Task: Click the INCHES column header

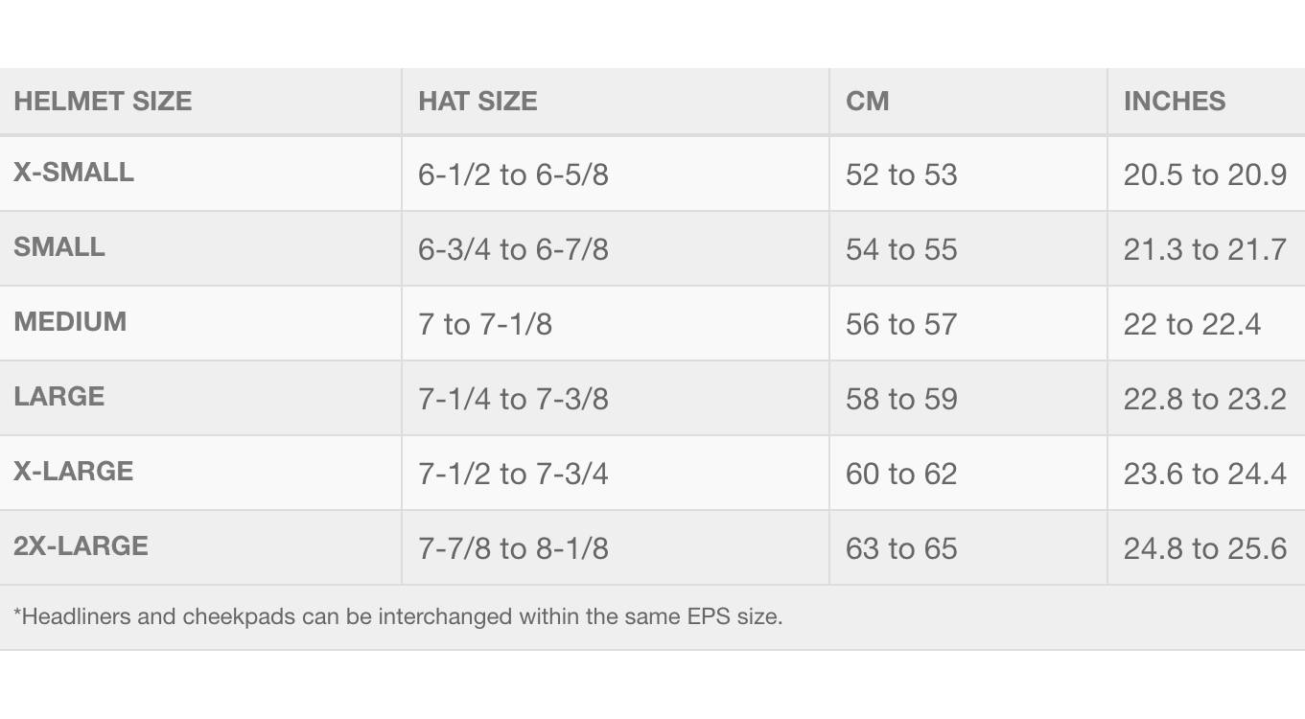Action: (1174, 102)
